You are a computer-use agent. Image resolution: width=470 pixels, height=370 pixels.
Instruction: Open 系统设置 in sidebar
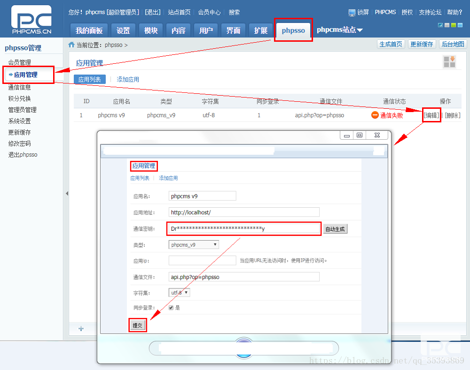pos(19,121)
